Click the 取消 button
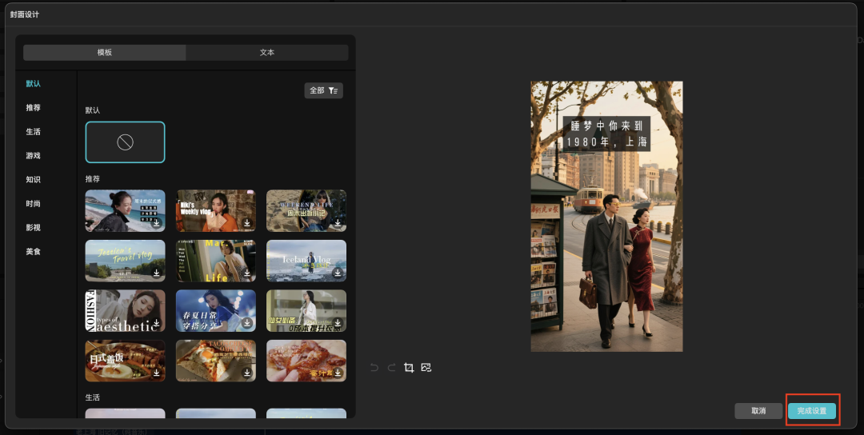864x435 pixels. [758, 411]
